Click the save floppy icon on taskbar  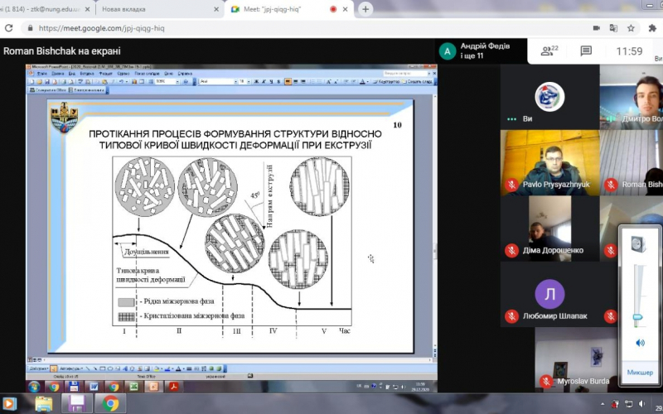(x=76, y=403)
